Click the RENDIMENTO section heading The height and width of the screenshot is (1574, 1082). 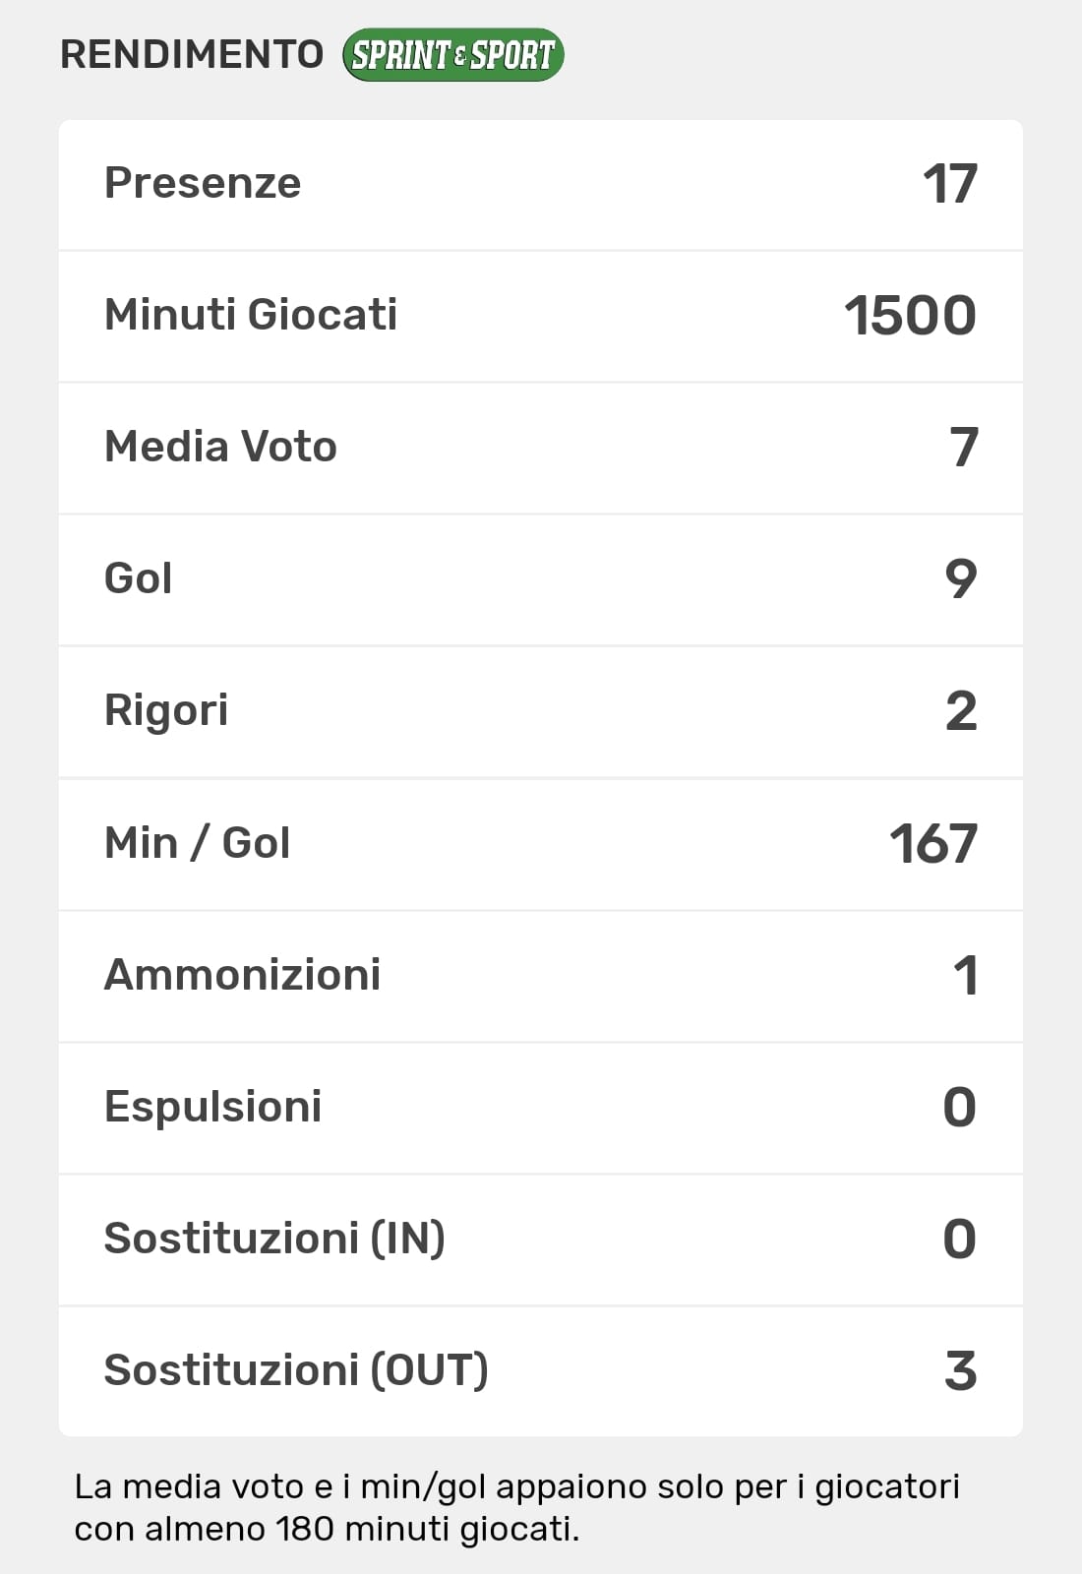point(192,54)
